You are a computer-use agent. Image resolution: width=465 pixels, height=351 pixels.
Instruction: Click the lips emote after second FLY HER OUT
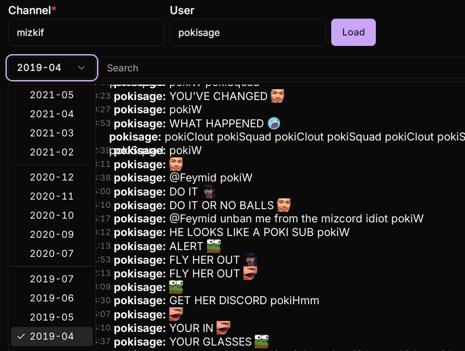tap(250, 273)
